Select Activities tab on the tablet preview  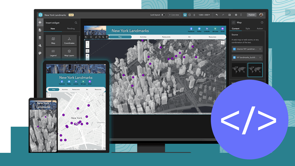pyautogui.click(x=65, y=90)
